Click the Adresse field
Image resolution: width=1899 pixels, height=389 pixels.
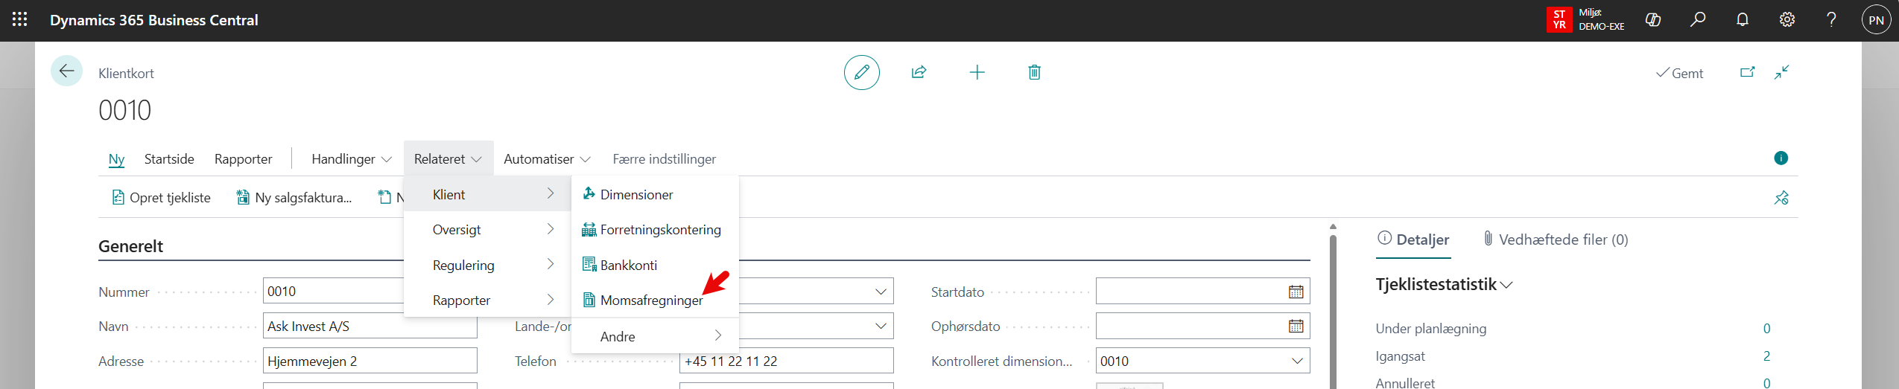(370, 361)
